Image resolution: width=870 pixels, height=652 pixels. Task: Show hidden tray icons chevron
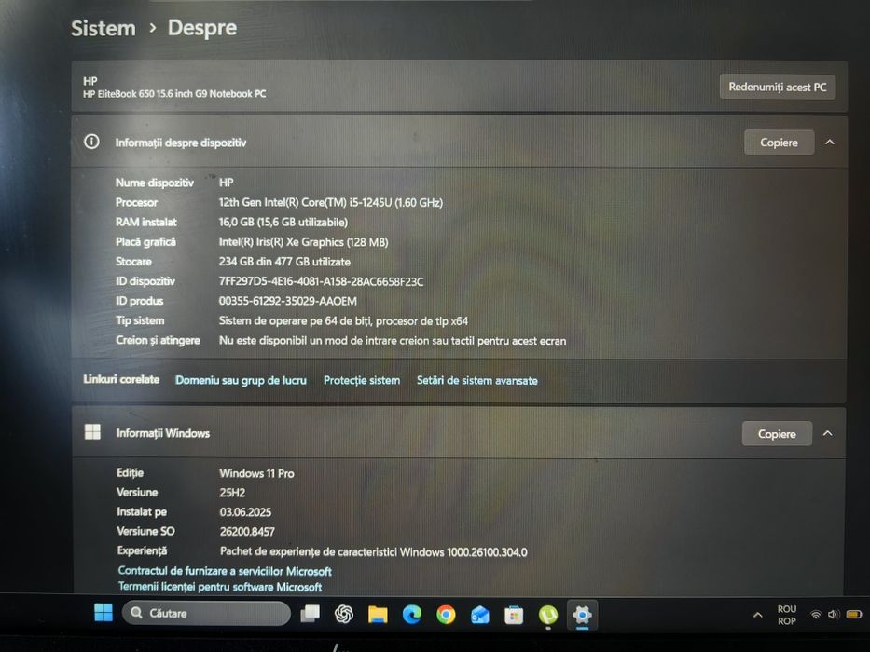coord(757,615)
